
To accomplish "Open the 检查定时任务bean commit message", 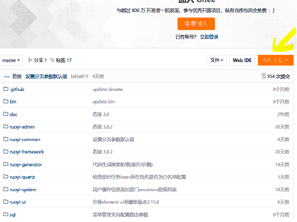I will pyautogui.click(x=139, y=177).
